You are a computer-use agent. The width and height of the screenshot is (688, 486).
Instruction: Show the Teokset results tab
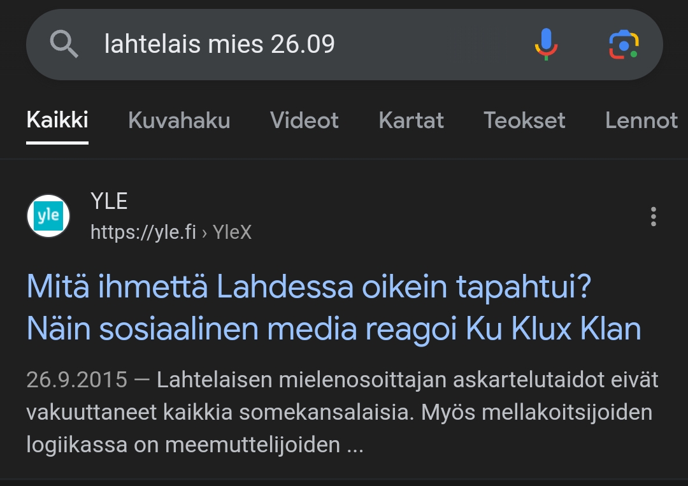524,120
